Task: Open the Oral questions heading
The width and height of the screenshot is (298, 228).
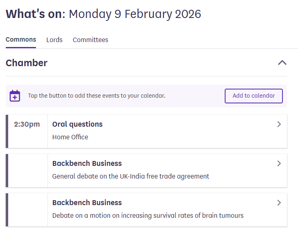Action: (x=77, y=124)
